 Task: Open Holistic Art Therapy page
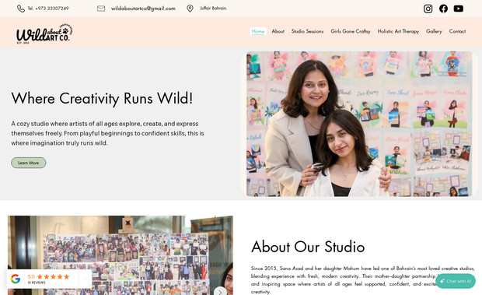pos(398,31)
